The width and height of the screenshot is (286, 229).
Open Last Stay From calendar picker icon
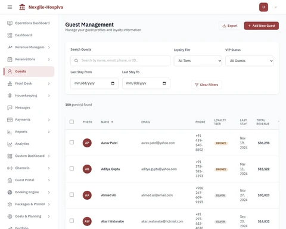(x=113, y=83)
